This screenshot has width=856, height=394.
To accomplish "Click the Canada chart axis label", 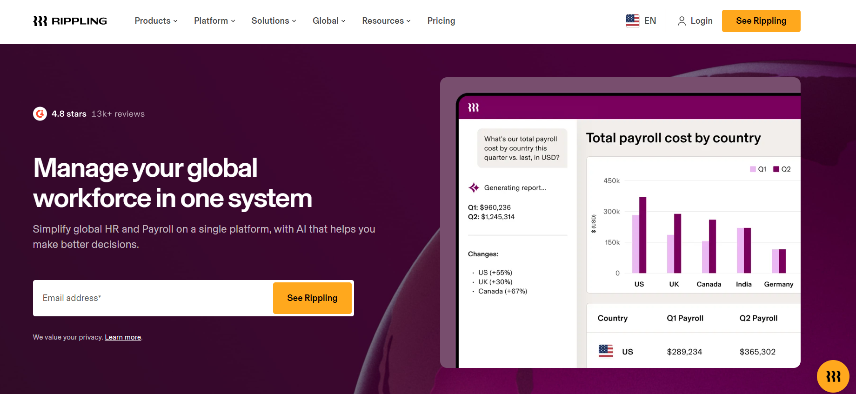I will coord(709,284).
